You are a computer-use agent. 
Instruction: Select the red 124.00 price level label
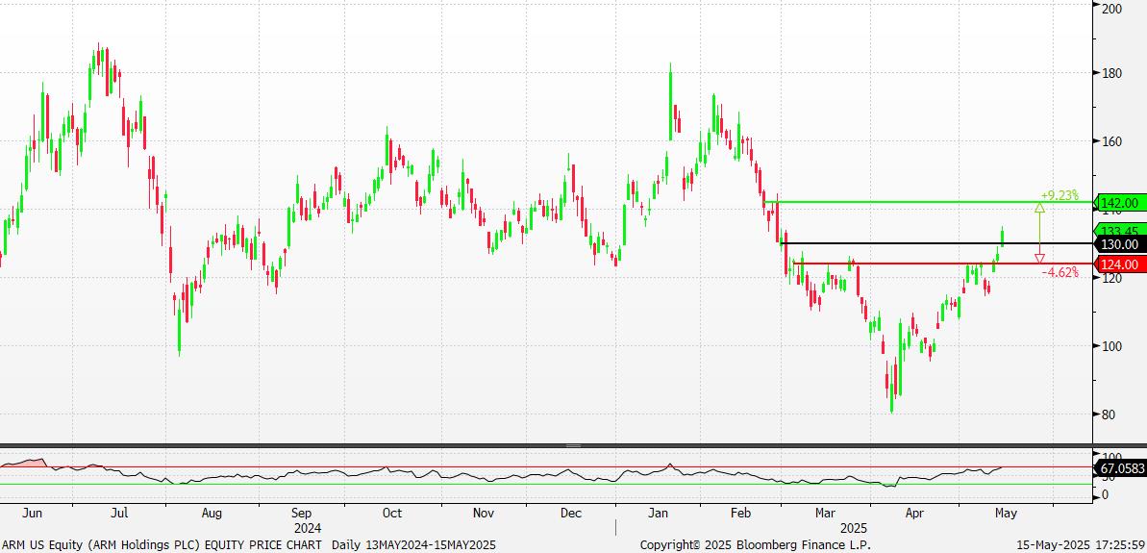(x=1120, y=264)
